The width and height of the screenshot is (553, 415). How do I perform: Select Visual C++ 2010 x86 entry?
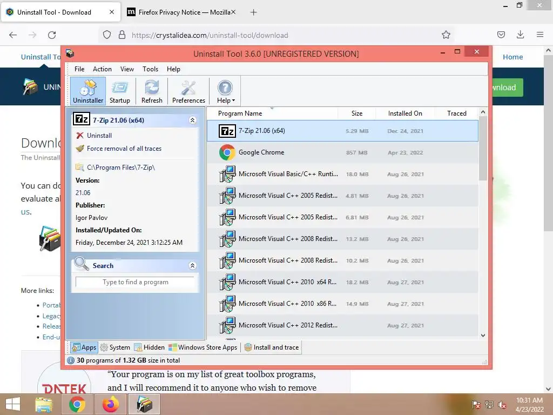(342, 304)
